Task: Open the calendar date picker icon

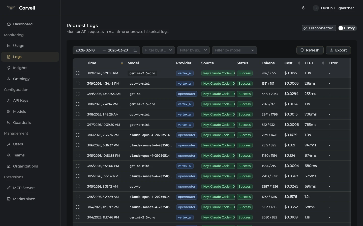Action: [x=135, y=50]
